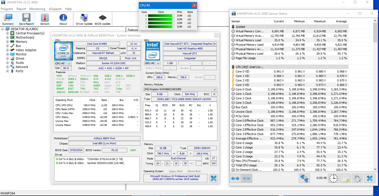Viewport: 379px width, 196px height.
Task: Close the CPU #0 clock window
Action: pos(194,5)
